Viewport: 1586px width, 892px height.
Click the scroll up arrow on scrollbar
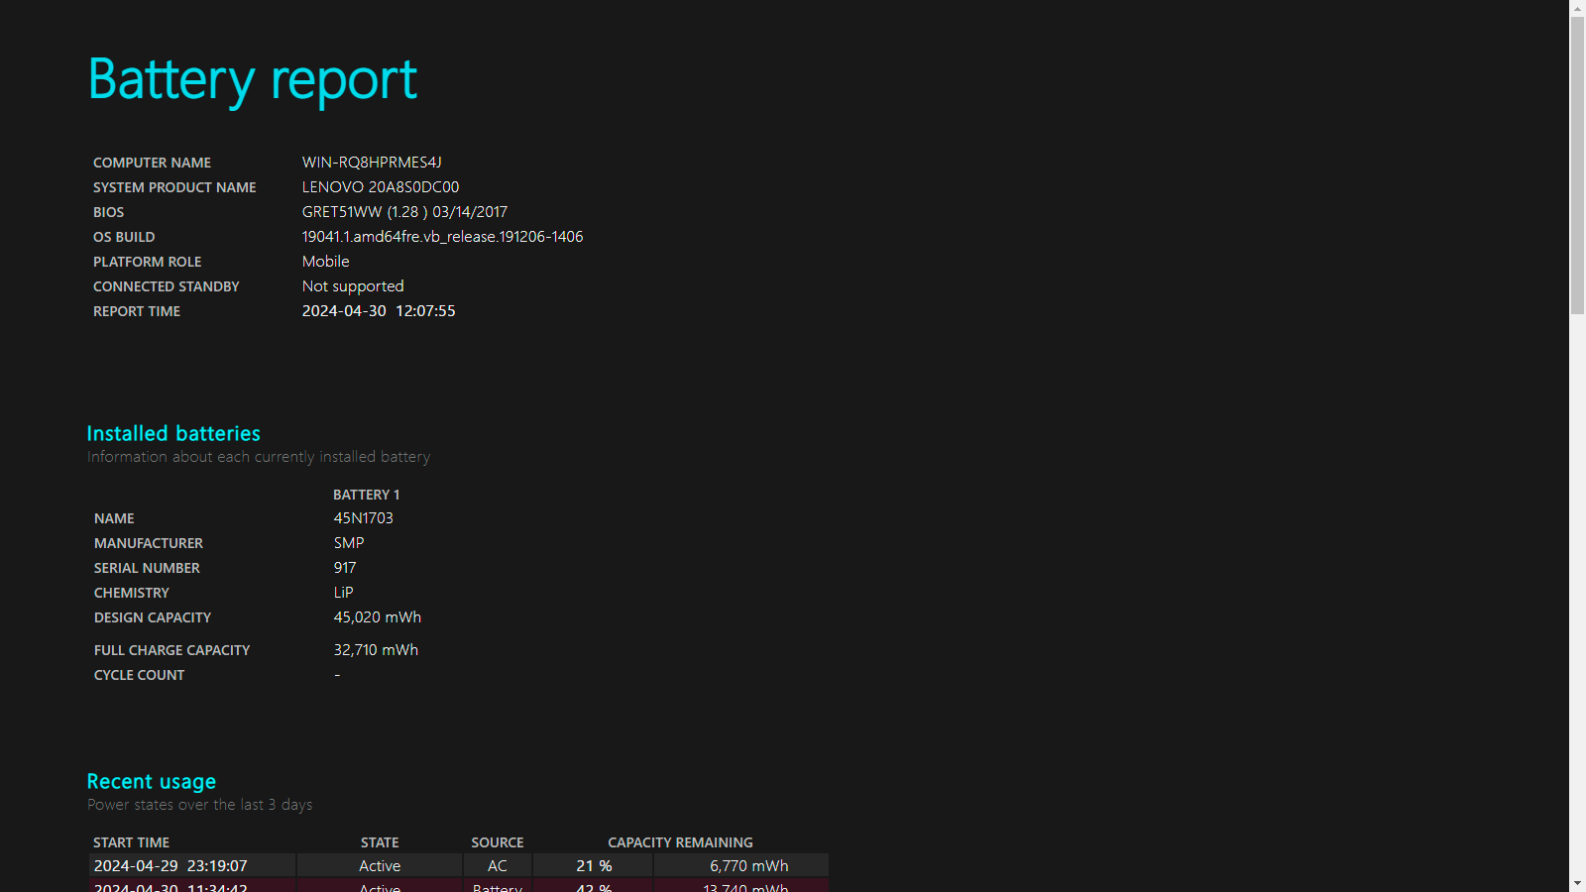(x=1577, y=8)
